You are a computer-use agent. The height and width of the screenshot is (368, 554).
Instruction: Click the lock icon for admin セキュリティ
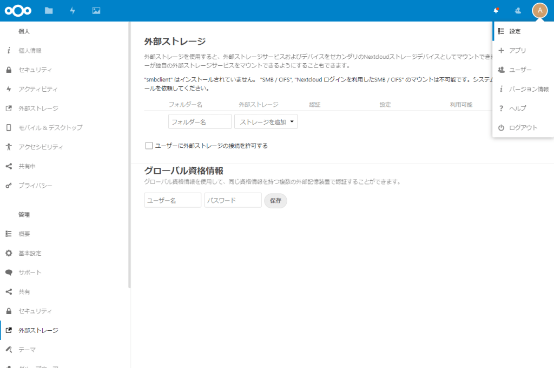tap(9, 311)
